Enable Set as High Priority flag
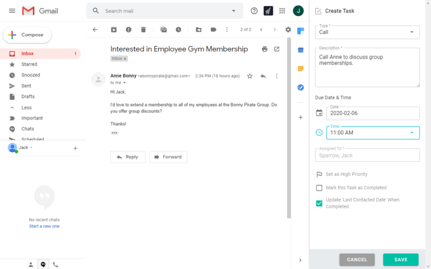 click(x=319, y=174)
